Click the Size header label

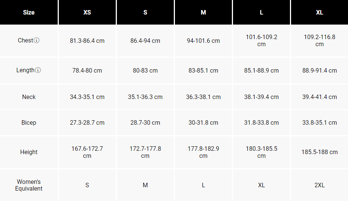(29, 12)
